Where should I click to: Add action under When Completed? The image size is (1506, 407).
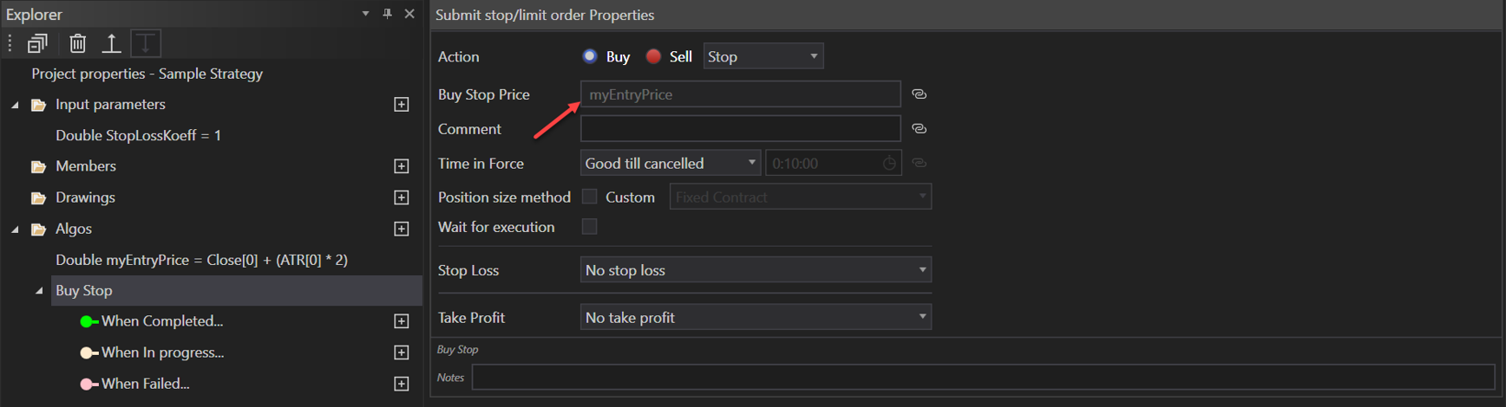tap(402, 321)
